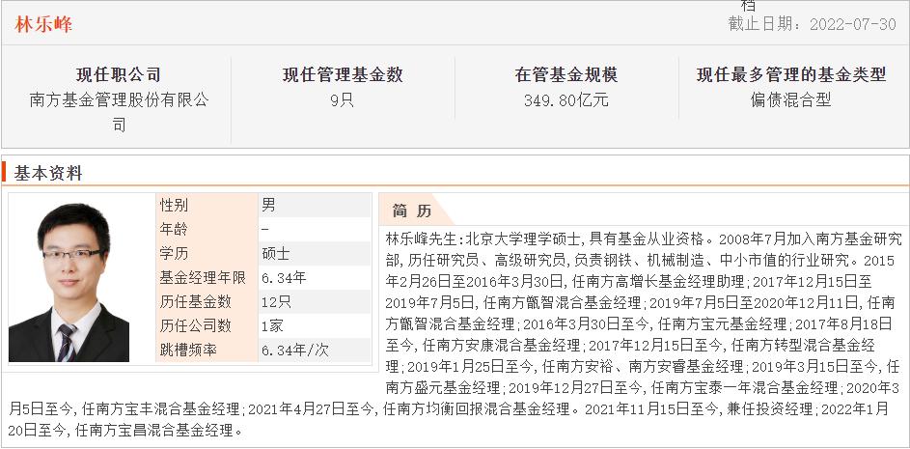Click the 基金经理年限 row label
The height and width of the screenshot is (449, 910).
point(203,278)
